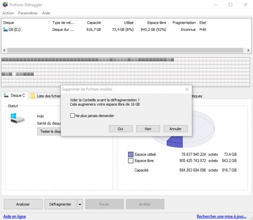The height and width of the screenshot is (220, 253).
Task: Click the folder icon on file list tab
Action: pyautogui.click(x=33, y=96)
